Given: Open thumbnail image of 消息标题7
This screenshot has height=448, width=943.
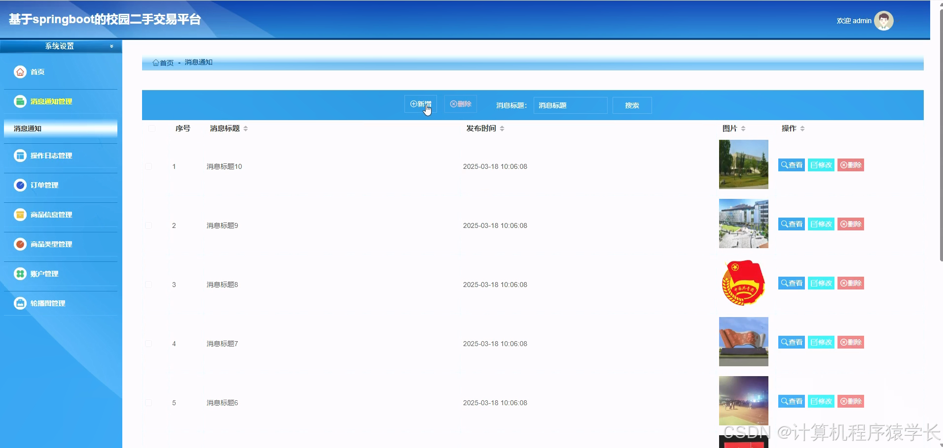Looking at the screenshot, I should [x=744, y=342].
